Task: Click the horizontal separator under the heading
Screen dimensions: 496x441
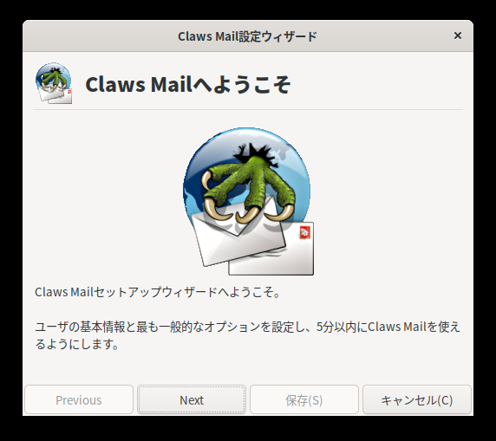Action: coord(248,110)
